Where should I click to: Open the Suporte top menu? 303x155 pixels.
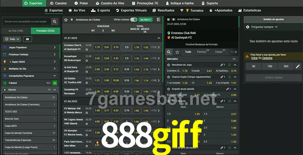pyautogui.click(x=210, y=3)
